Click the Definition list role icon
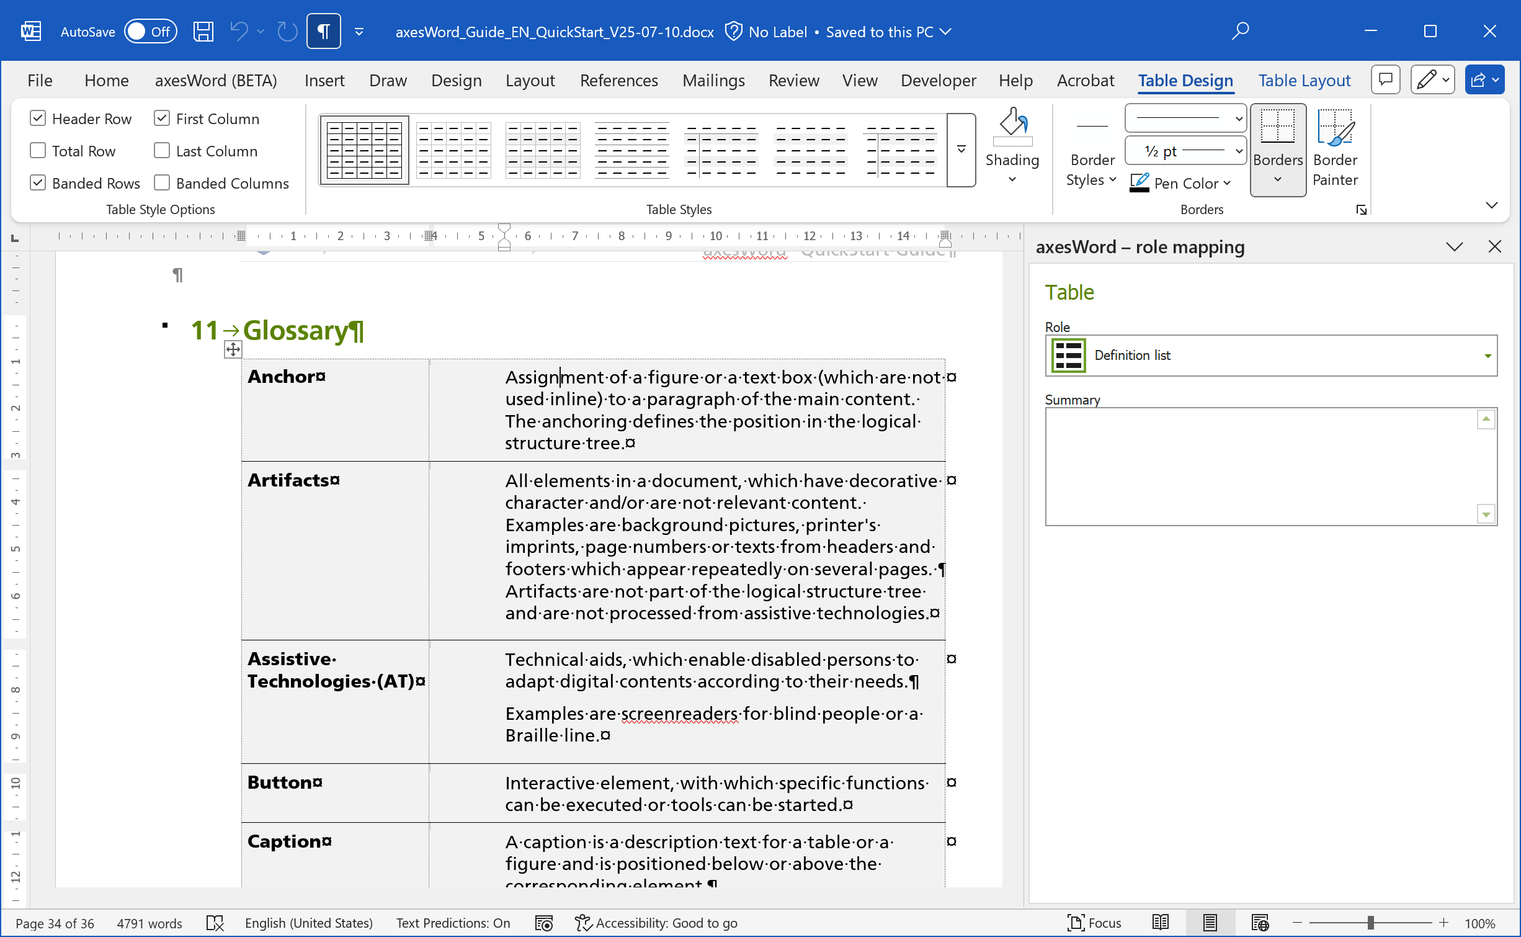Screen dimensions: 1521x937 click(1068, 356)
